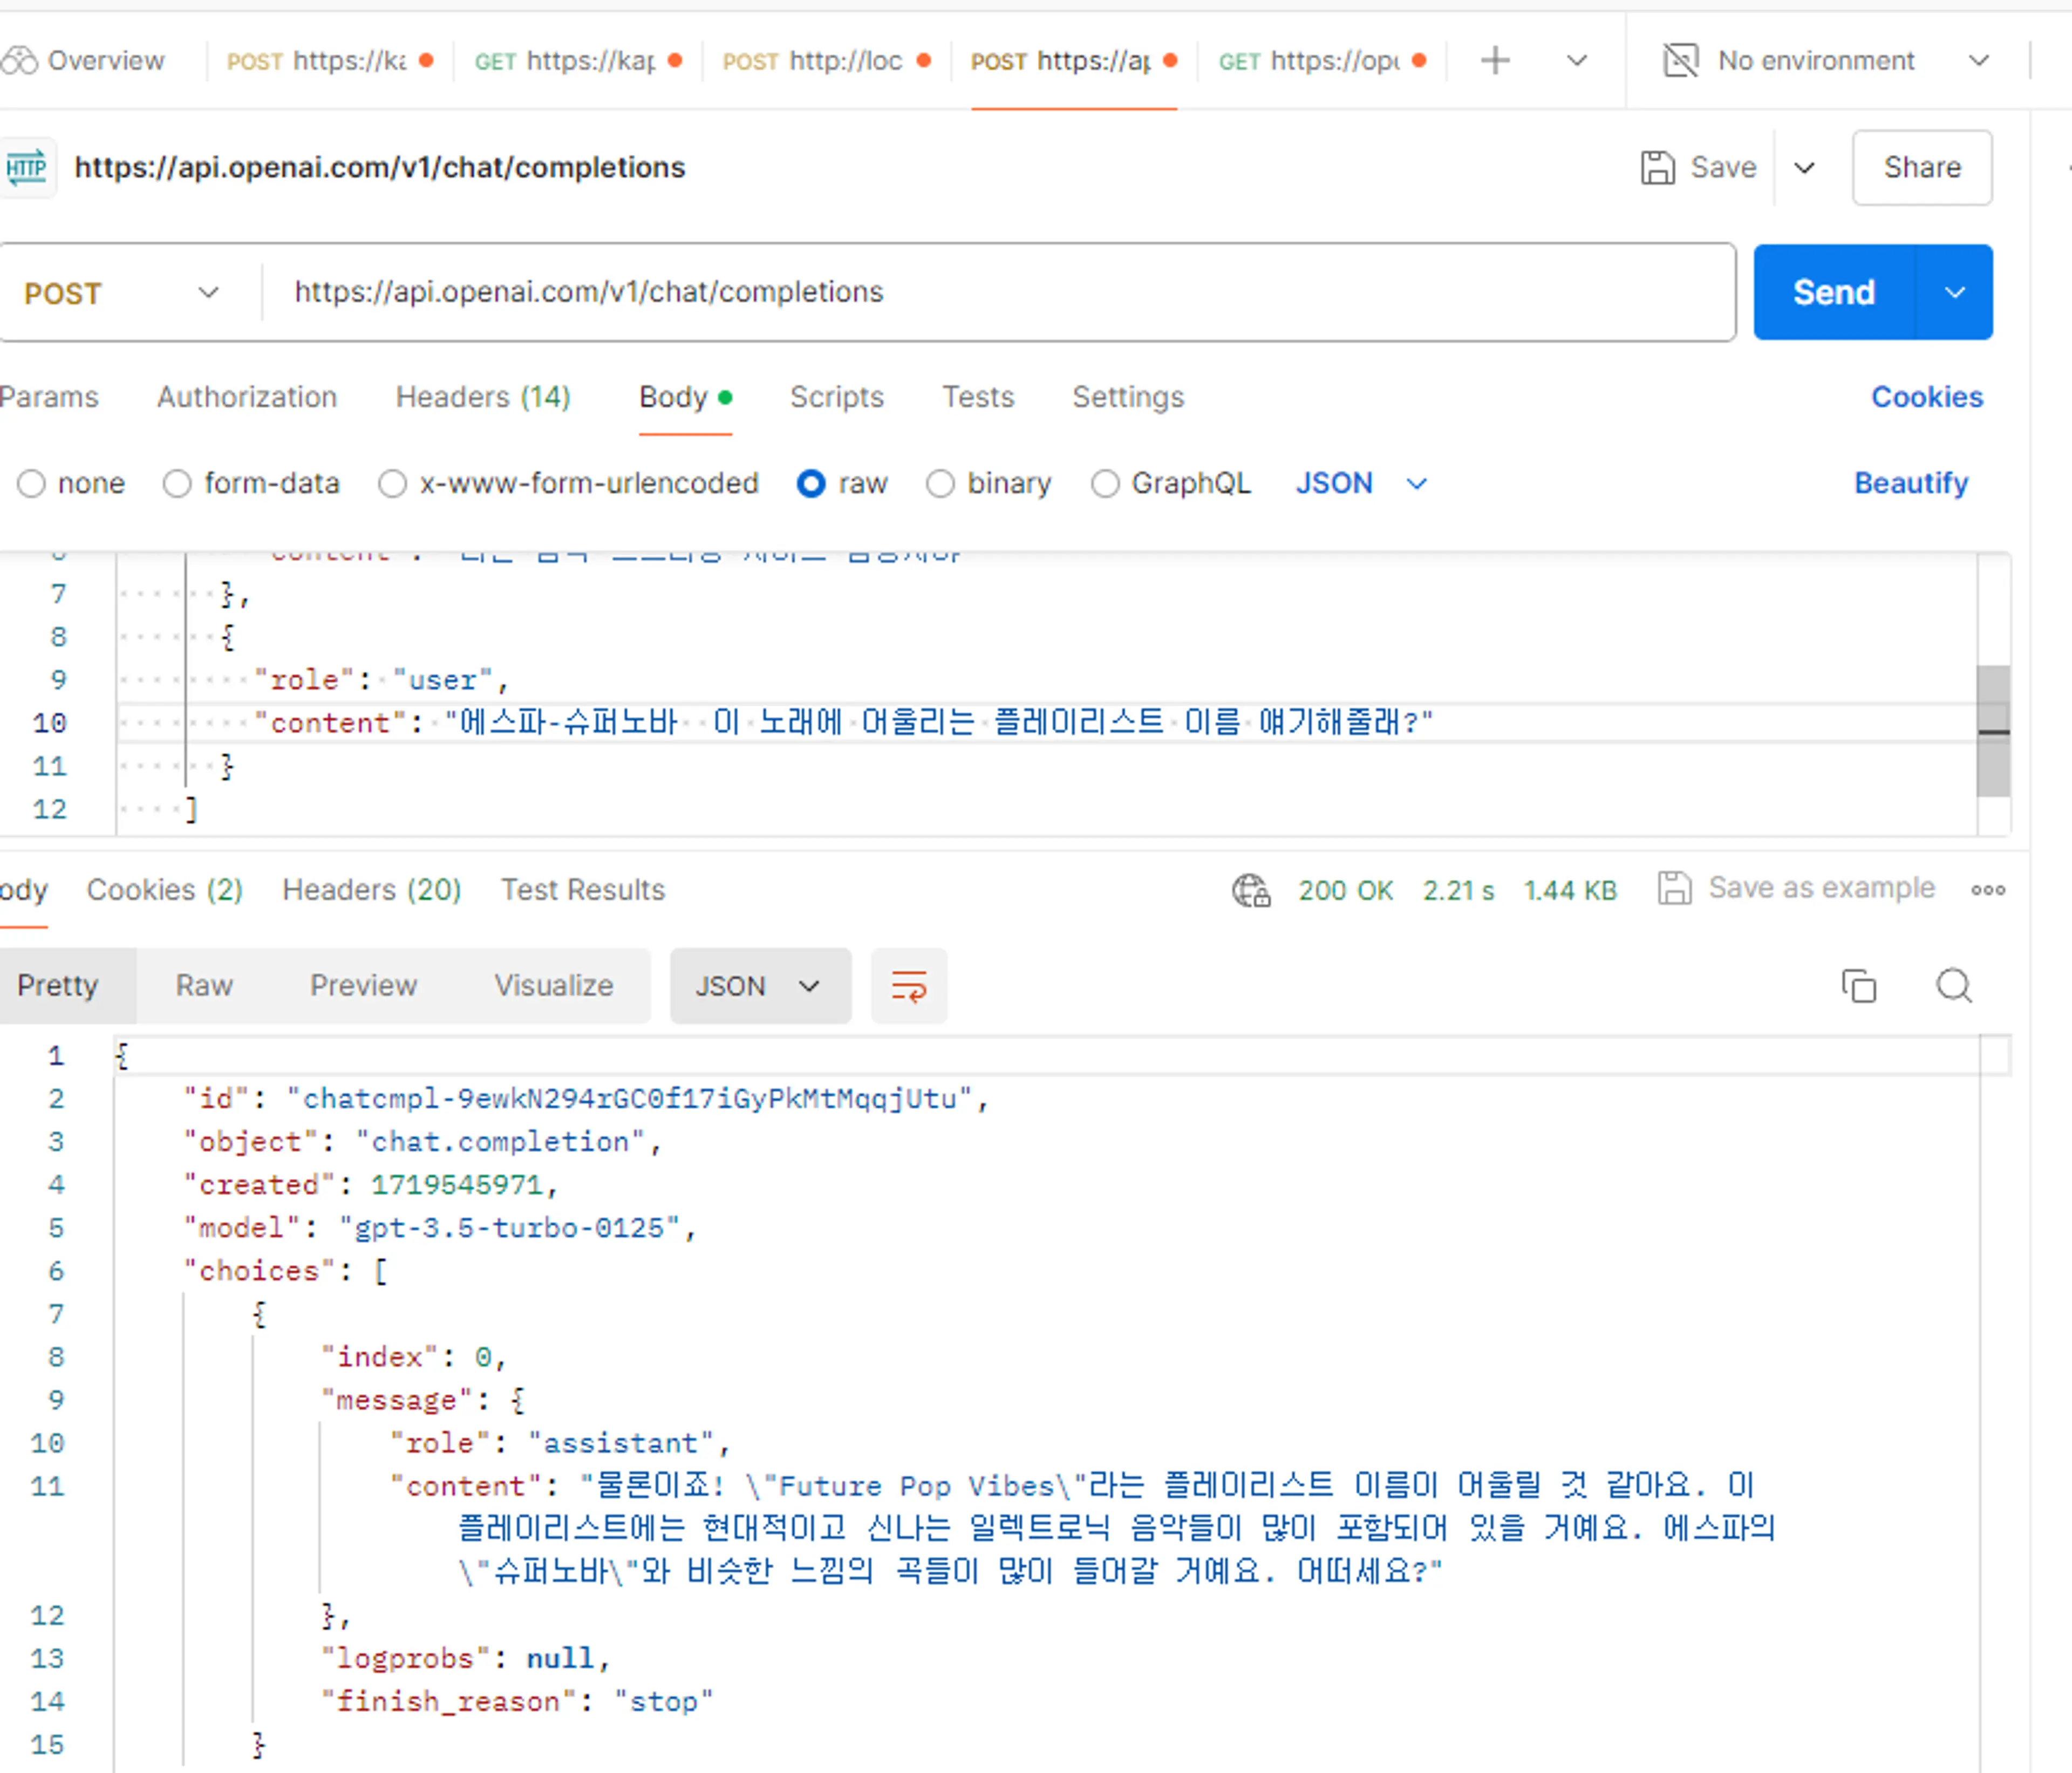Click the Share button
Screen dimensions: 2072x1773
(1921, 167)
